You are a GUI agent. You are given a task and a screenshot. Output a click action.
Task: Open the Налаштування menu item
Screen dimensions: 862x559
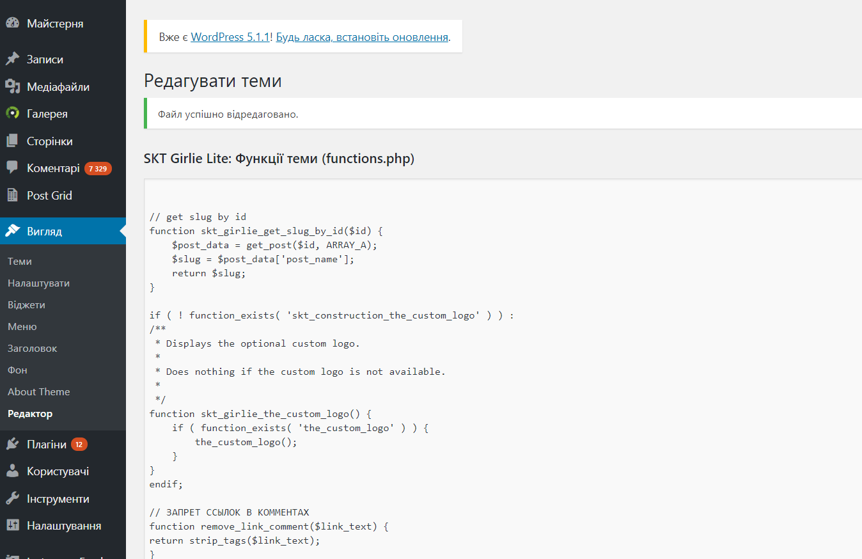pyautogui.click(x=63, y=526)
